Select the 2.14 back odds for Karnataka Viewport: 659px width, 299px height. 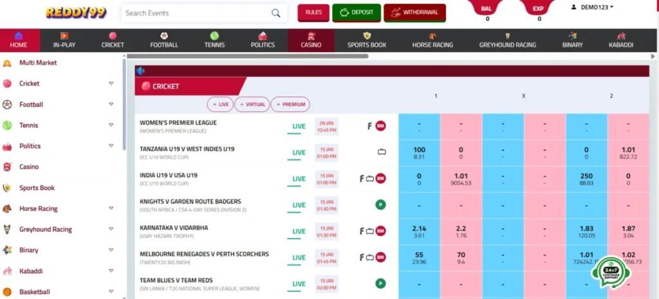point(419,231)
